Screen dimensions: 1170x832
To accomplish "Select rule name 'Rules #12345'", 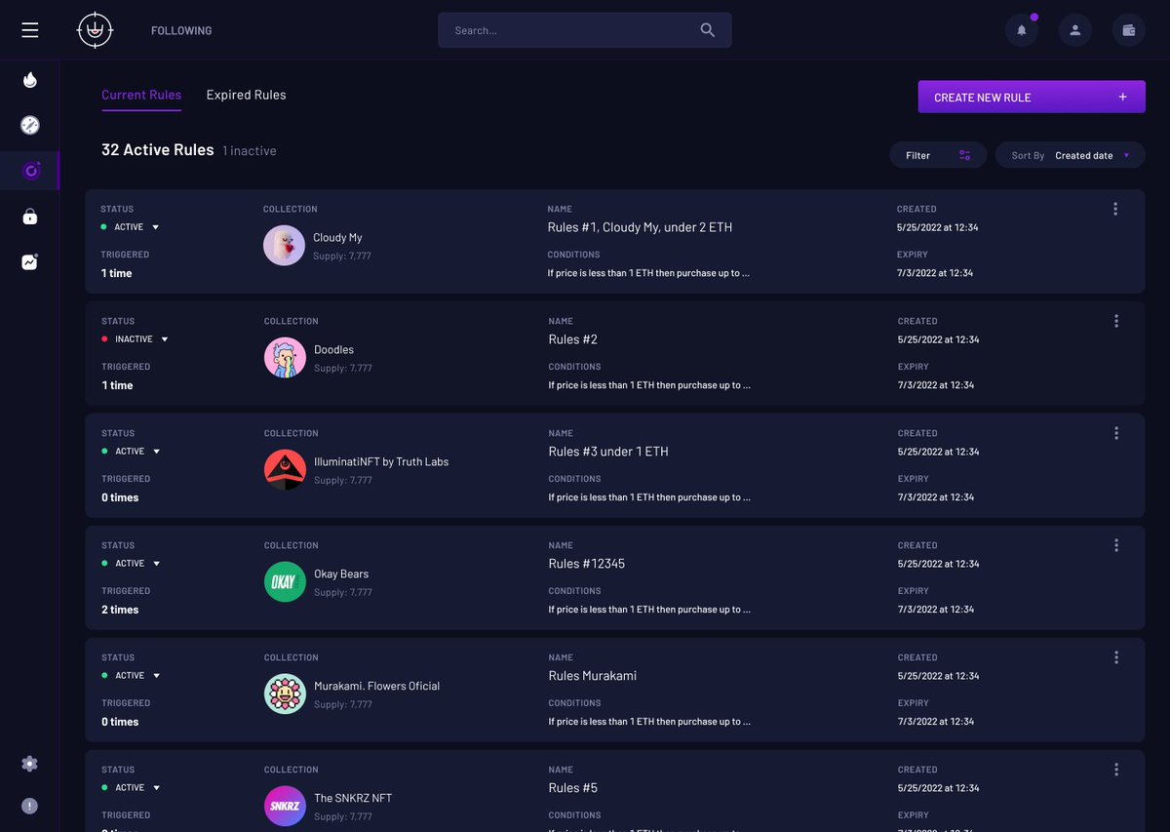I will pos(587,564).
